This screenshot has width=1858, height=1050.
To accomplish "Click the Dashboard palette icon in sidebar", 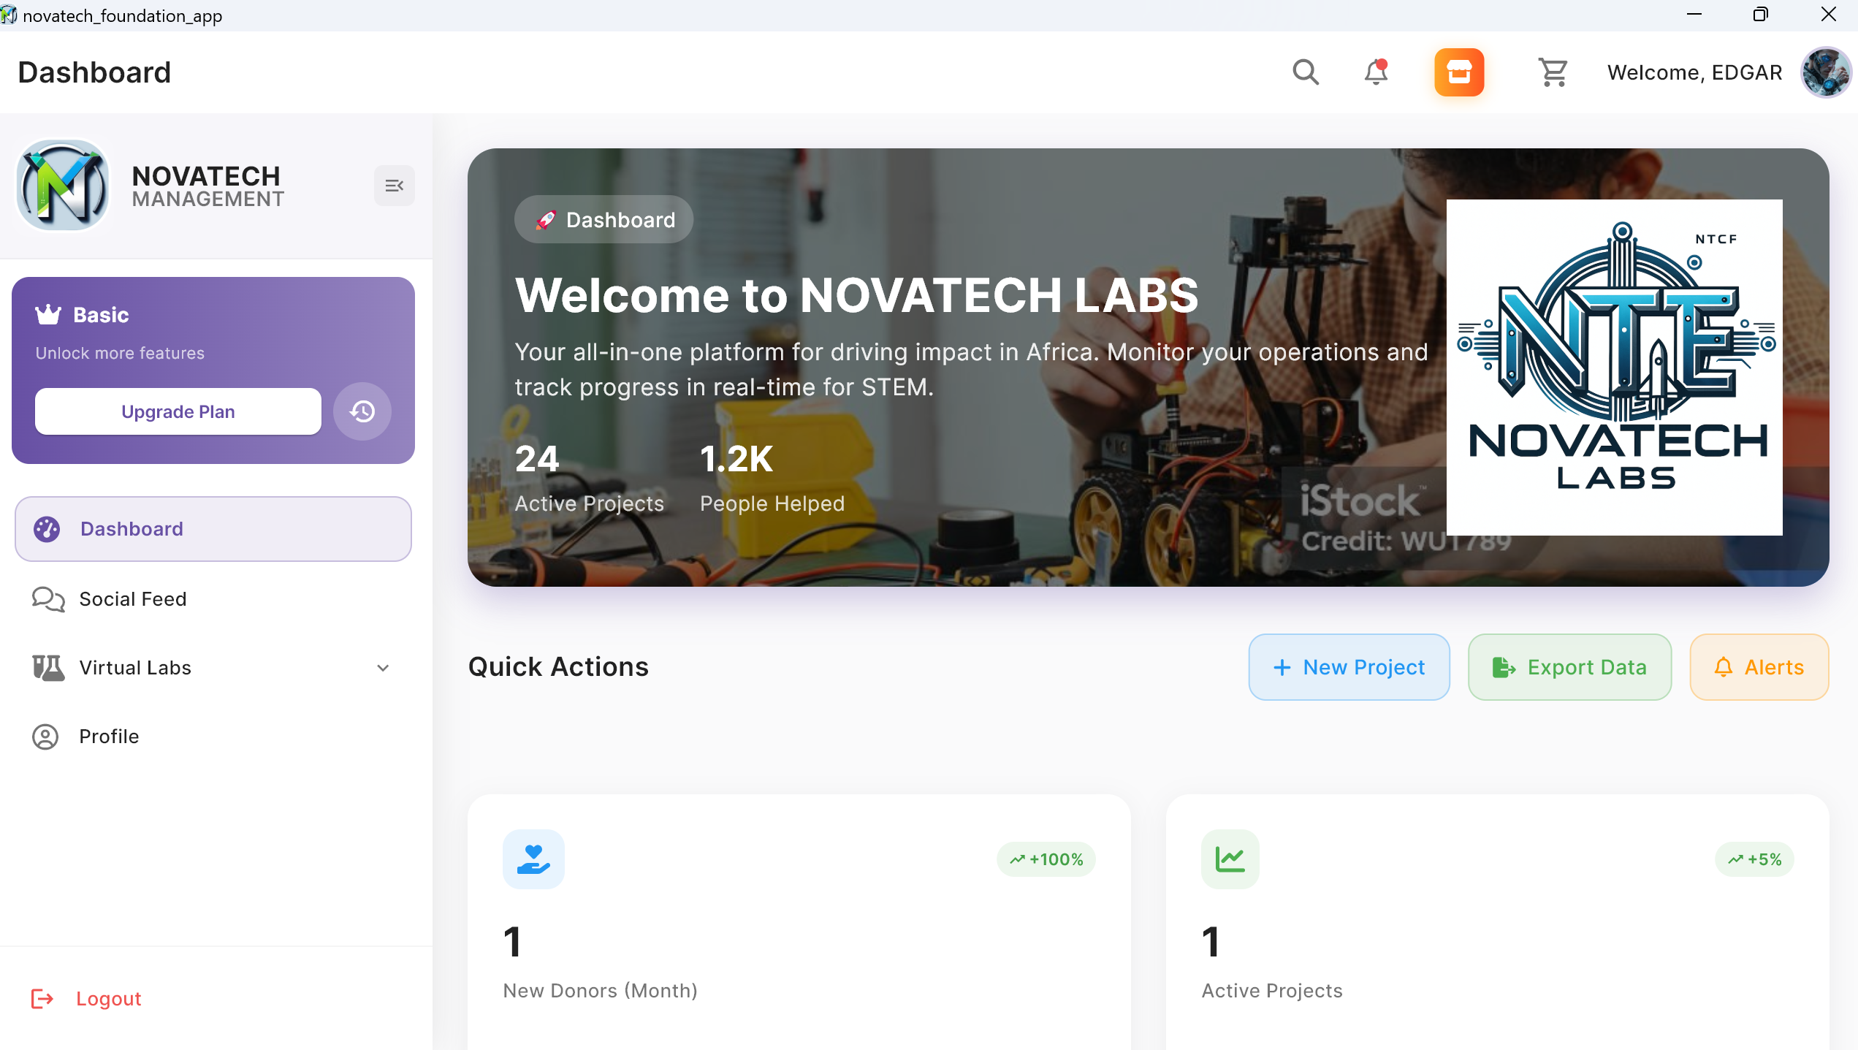I will (47, 528).
